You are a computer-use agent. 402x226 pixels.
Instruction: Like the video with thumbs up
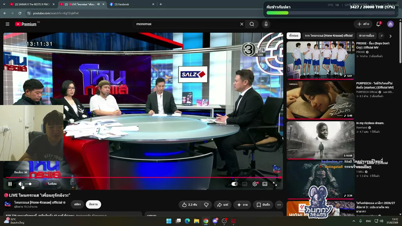(190, 205)
